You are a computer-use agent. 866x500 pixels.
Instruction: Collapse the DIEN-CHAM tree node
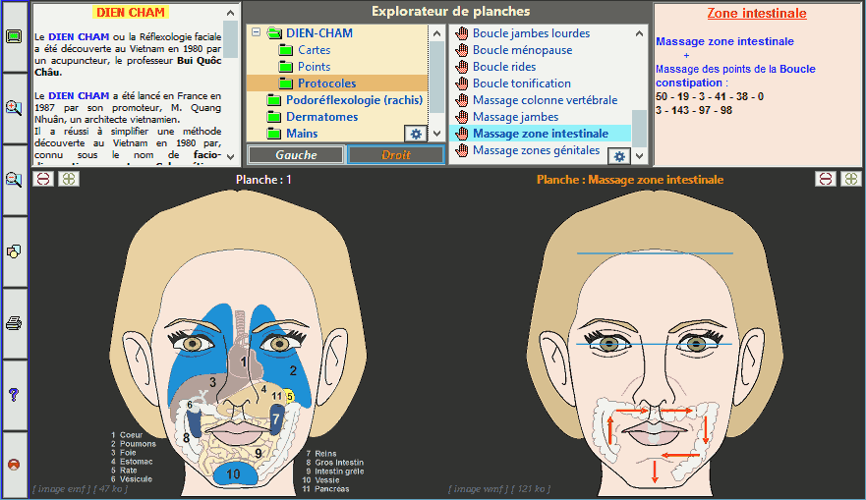pos(257,32)
